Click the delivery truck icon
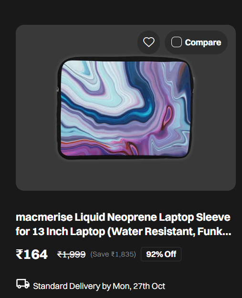The width and height of the screenshot is (242, 298). coord(23,284)
